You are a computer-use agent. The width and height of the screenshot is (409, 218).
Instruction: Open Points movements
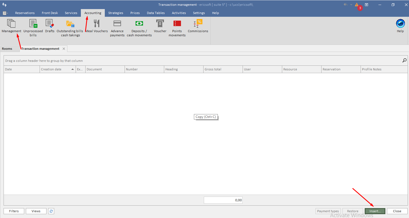pos(177,28)
